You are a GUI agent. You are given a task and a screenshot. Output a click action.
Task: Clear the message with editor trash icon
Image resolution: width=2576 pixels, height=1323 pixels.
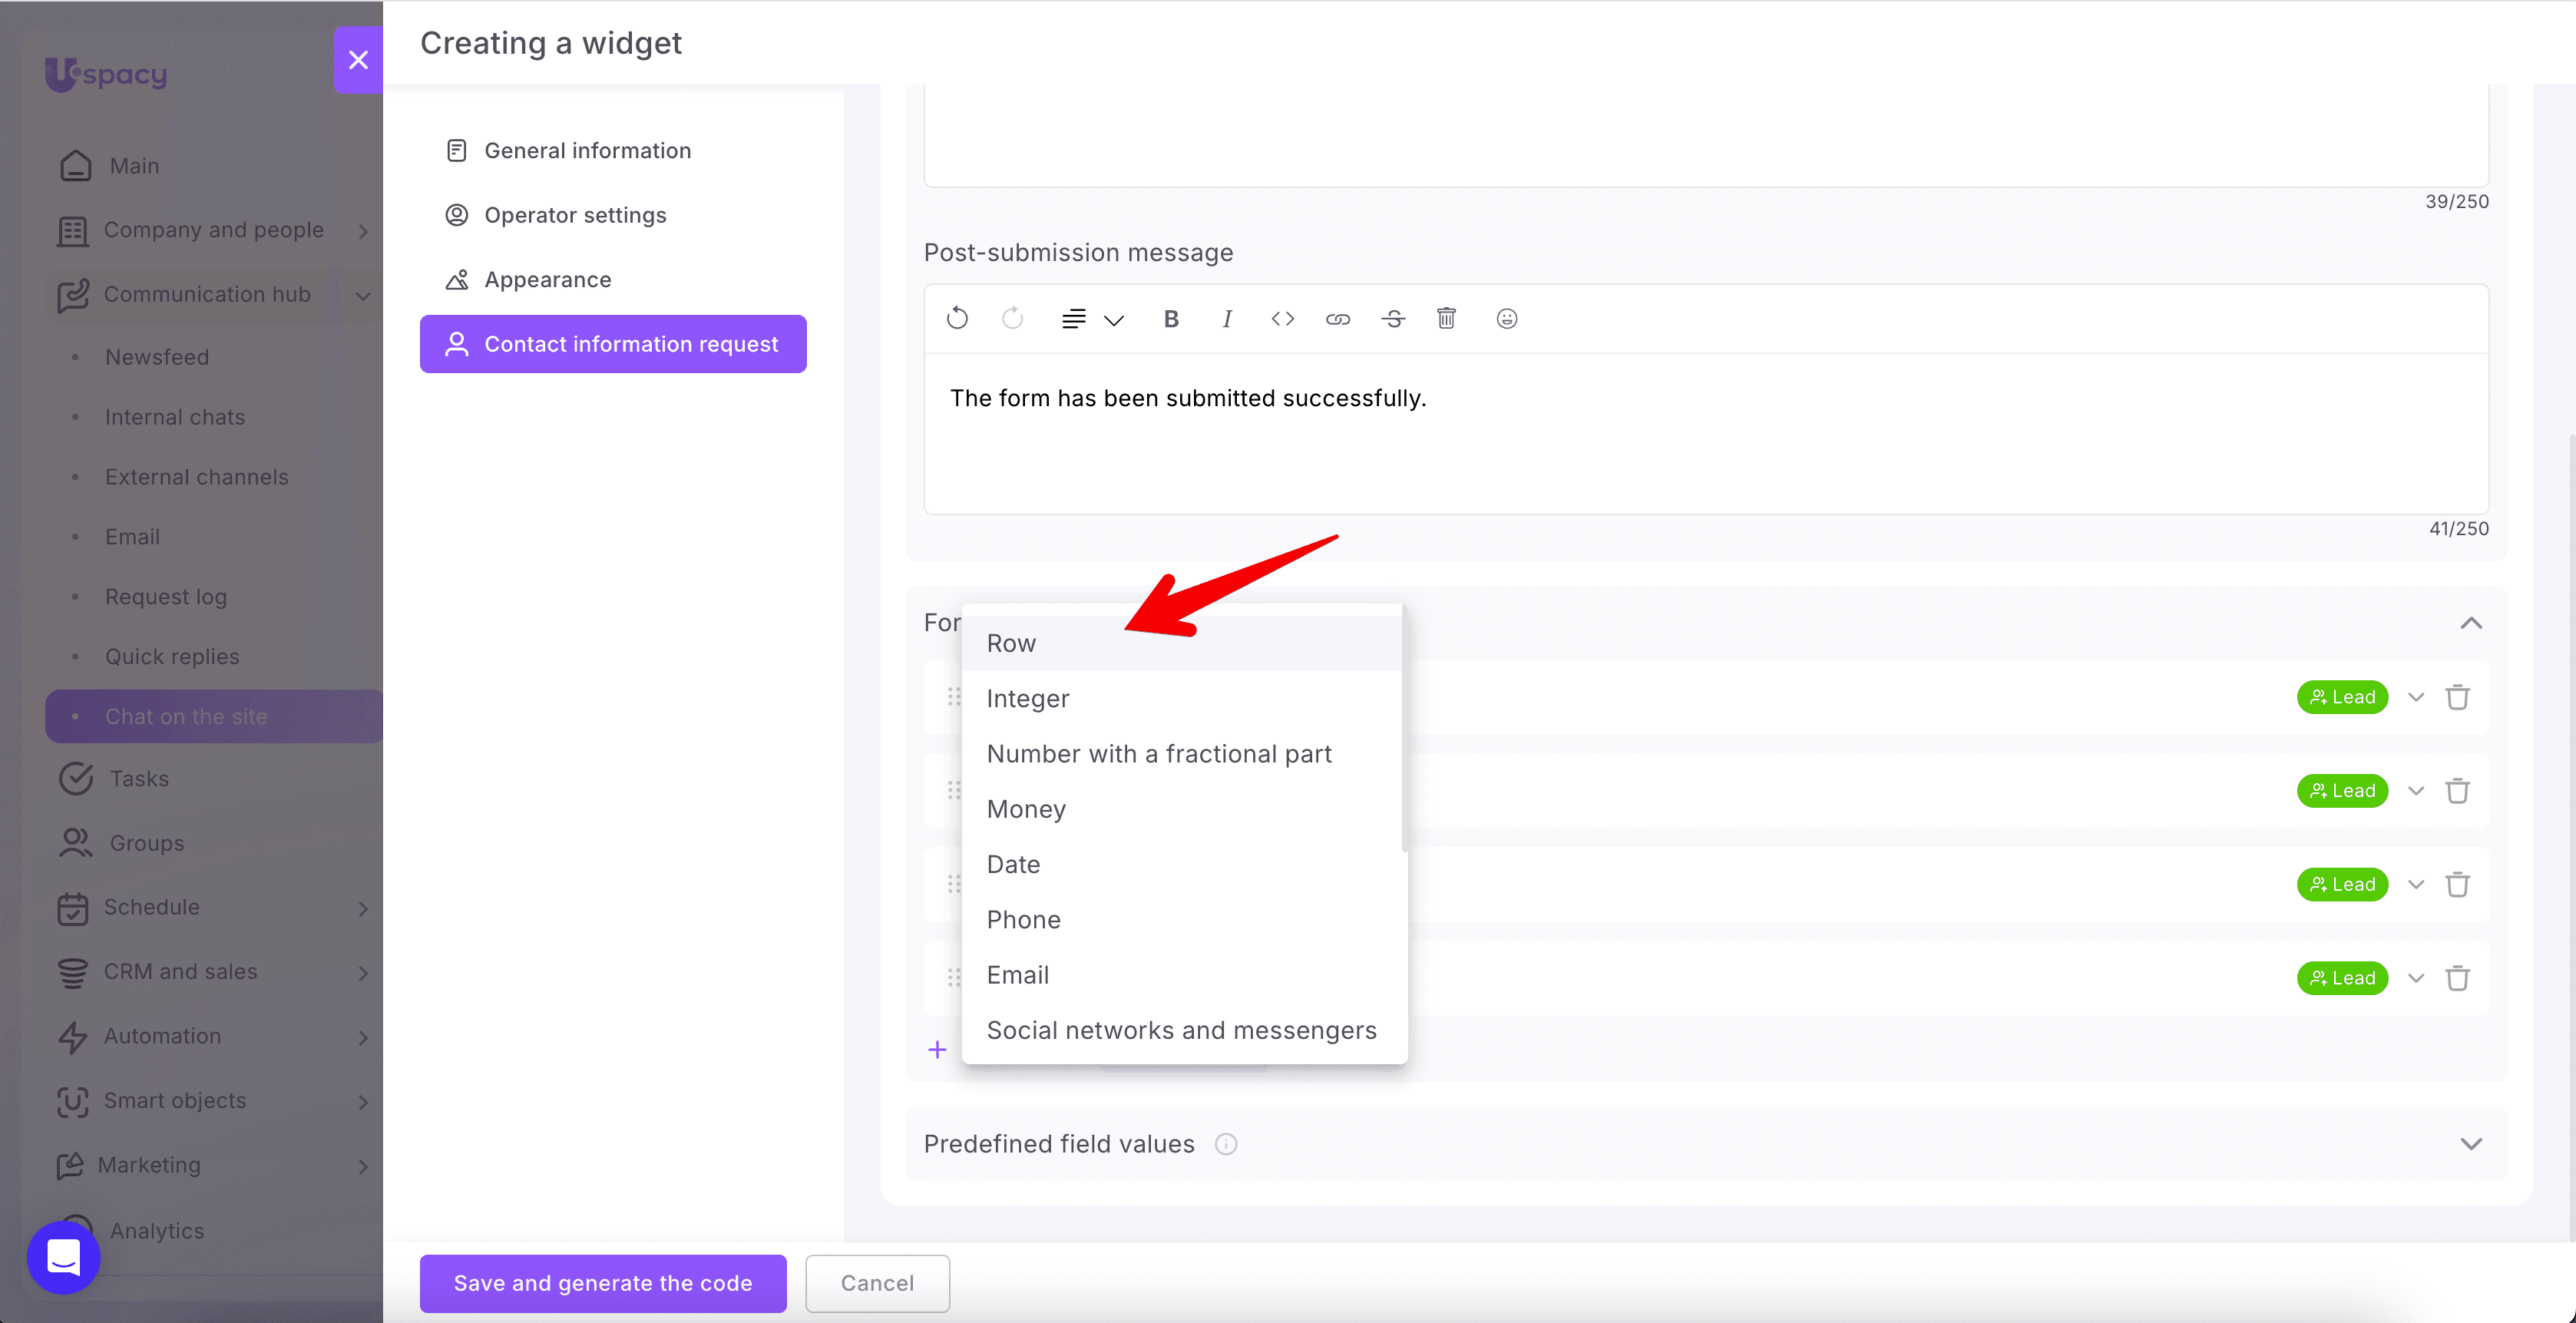pyautogui.click(x=1446, y=319)
